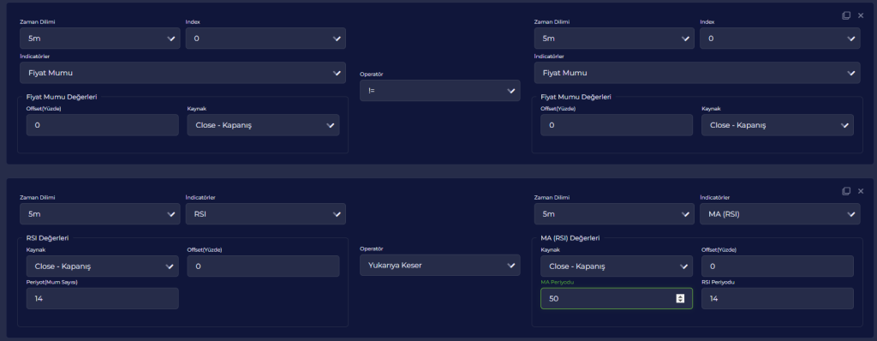Click right Offset field in Fiyat Mumu card
Viewport: 877px width, 341px height.
coord(617,125)
